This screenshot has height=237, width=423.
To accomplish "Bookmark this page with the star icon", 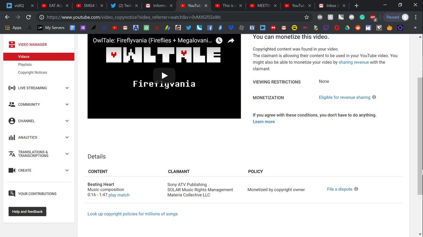I will pyautogui.click(x=306, y=17).
